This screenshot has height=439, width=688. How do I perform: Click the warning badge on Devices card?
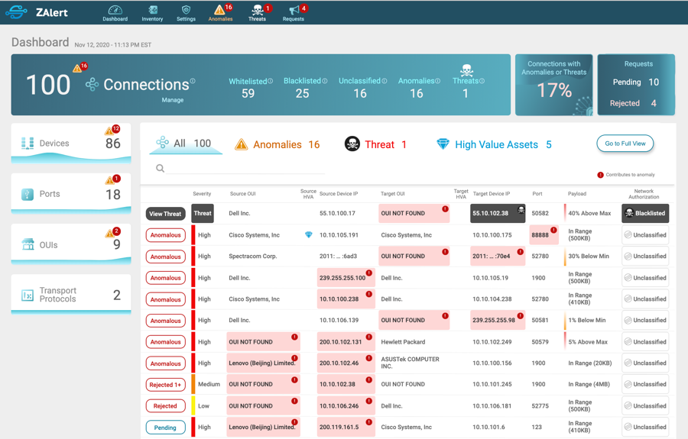112,130
